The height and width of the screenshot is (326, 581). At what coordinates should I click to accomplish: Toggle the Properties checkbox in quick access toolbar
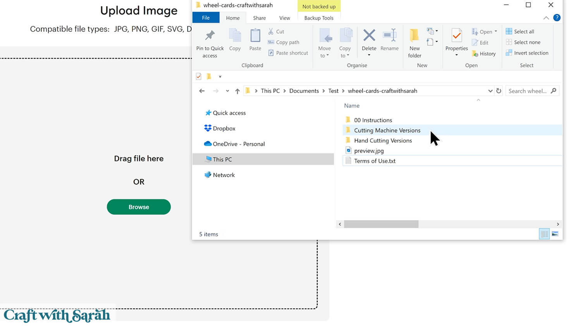(199, 76)
